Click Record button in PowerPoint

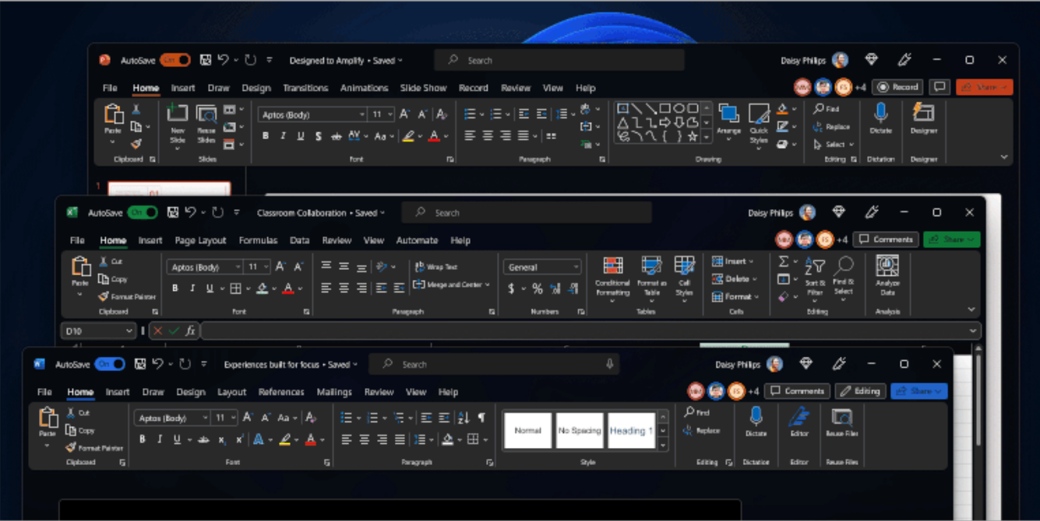click(x=897, y=87)
